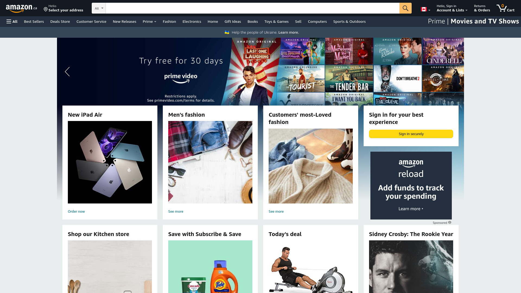Click the Sponsored info icon
This screenshot has width=521, height=293.
450,222
